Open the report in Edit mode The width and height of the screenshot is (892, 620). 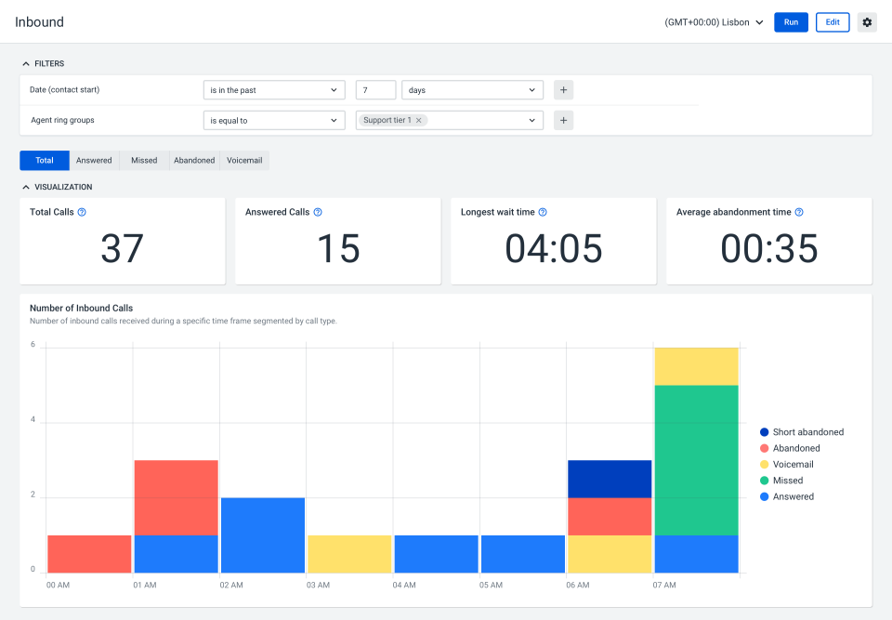(832, 21)
